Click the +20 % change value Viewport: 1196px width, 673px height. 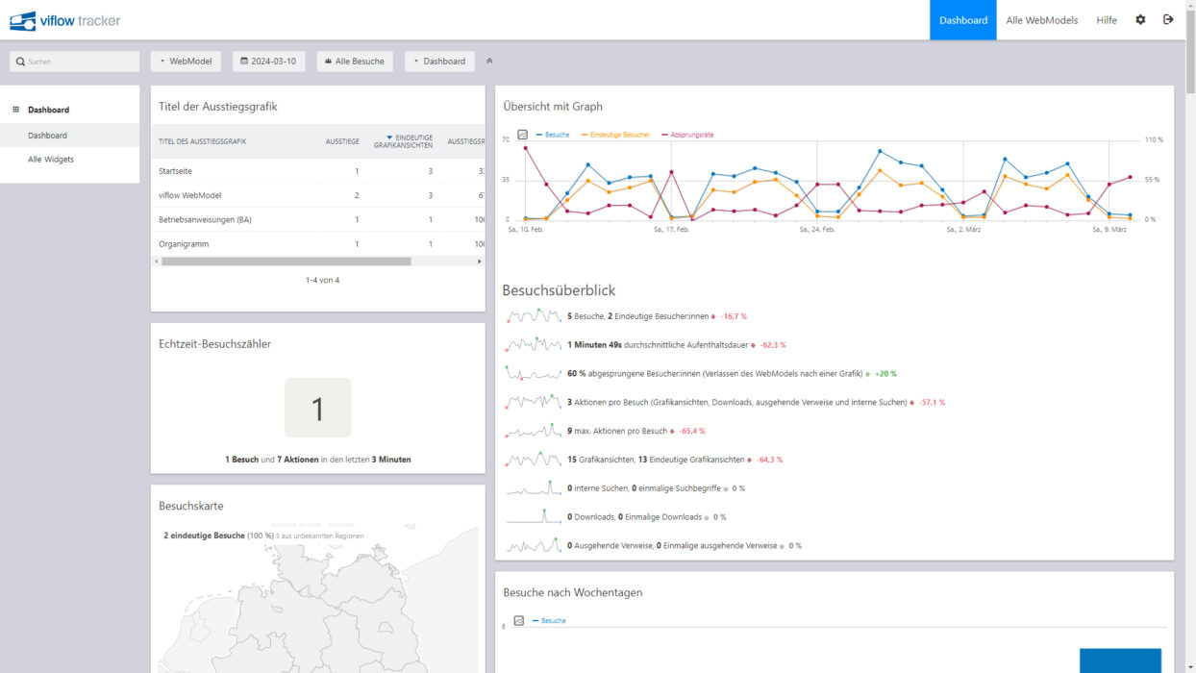(885, 374)
